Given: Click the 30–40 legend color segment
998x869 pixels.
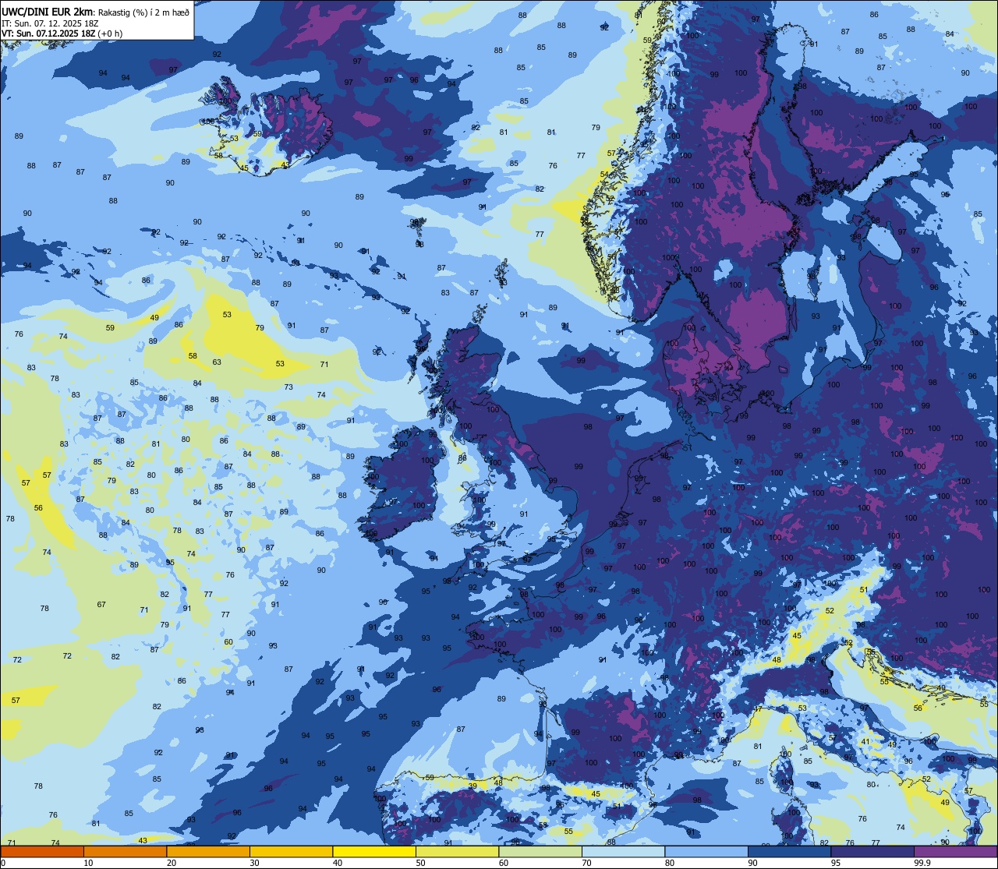Looking at the screenshot, I should tap(291, 851).
